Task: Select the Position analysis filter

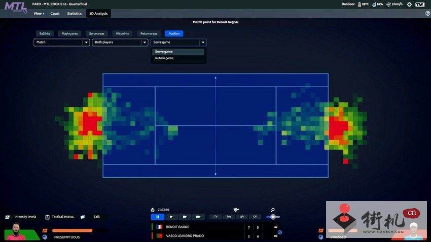Action: pos(174,33)
